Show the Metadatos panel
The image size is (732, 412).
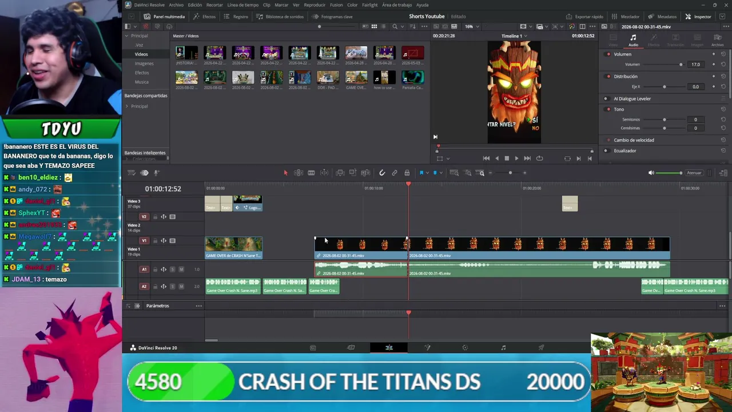(x=662, y=17)
